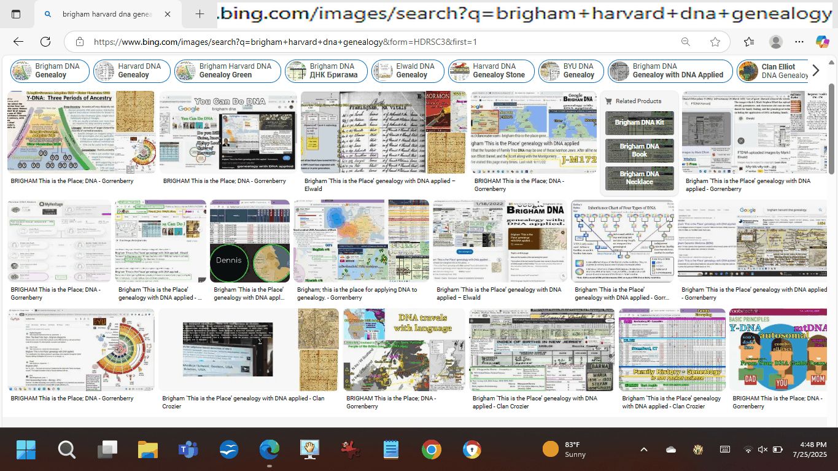Select the Brigham DNA Kit related product
Image resolution: width=838 pixels, height=471 pixels.
(639, 123)
